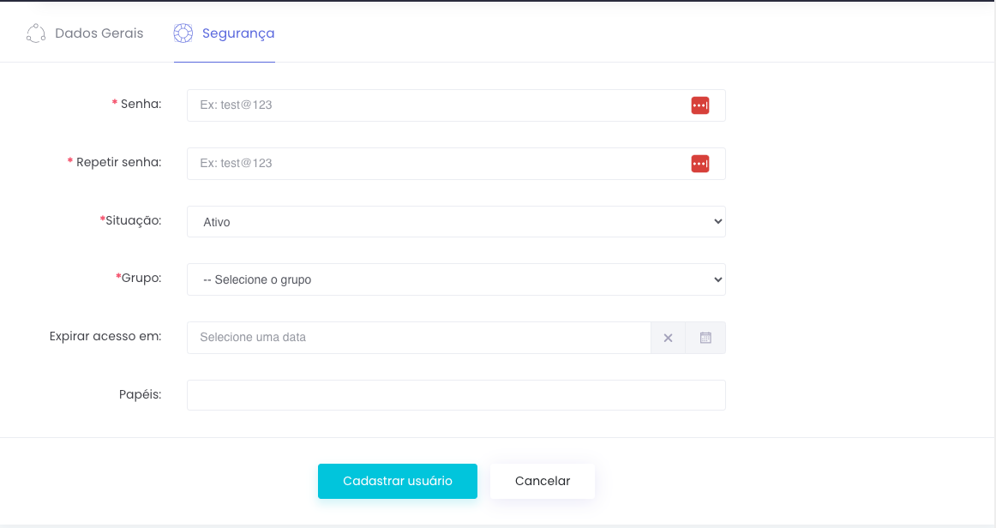Click the 'Selecione uma data' date input
996x528 pixels.
[418, 338]
